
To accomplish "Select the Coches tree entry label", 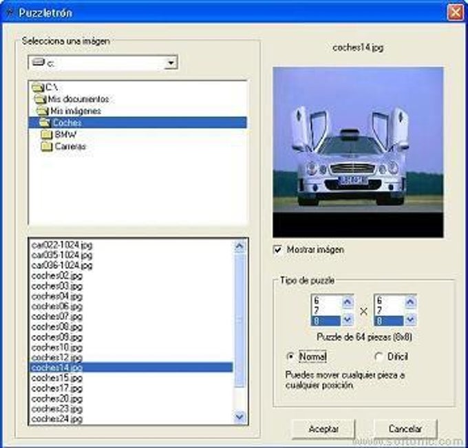I will (x=67, y=122).
